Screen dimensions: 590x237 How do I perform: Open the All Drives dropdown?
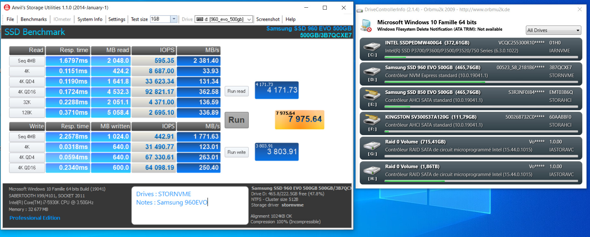(x=553, y=30)
